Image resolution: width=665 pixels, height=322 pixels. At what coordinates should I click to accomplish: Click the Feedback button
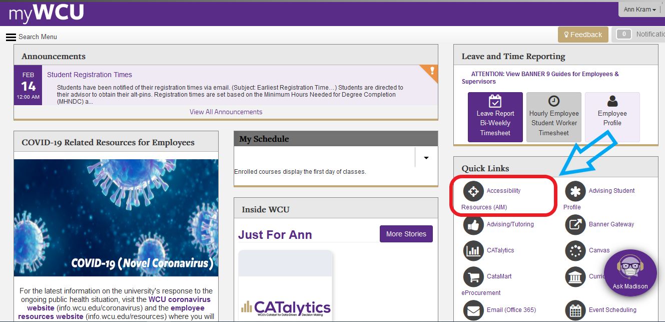point(583,35)
